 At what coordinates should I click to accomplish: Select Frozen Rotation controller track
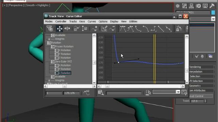[x=64, y=46]
